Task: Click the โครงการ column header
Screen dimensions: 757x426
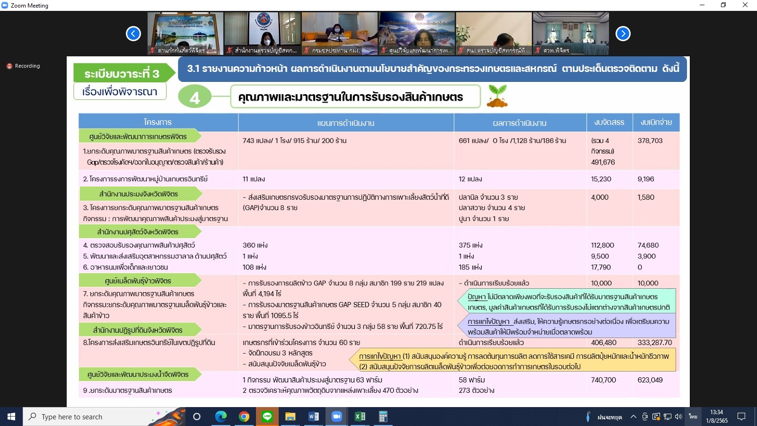Action: coord(158,122)
